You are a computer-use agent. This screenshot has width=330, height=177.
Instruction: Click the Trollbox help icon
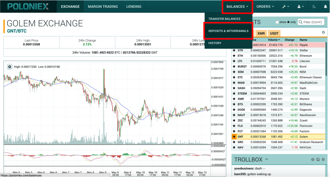313,160
